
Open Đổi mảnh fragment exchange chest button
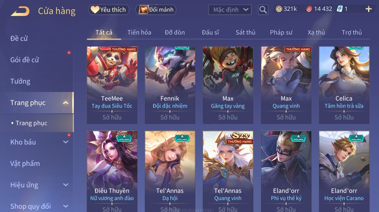point(156,10)
